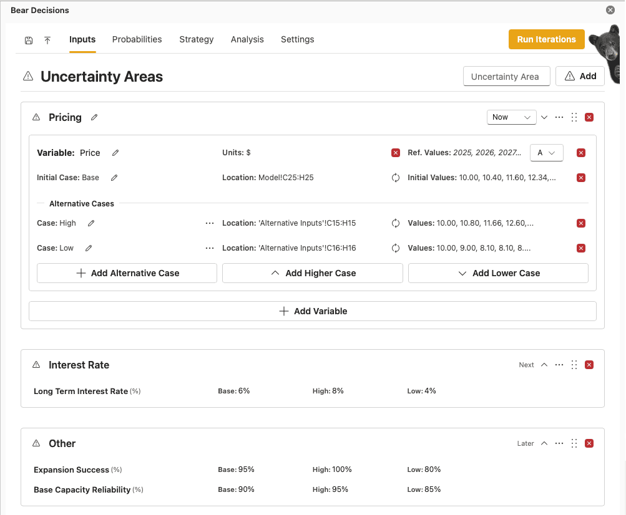This screenshot has height=515, width=626.
Task: Refresh Low case values icon
Action: coord(395,248)
